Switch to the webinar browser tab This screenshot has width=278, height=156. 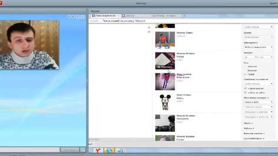[x=166, y=16]
